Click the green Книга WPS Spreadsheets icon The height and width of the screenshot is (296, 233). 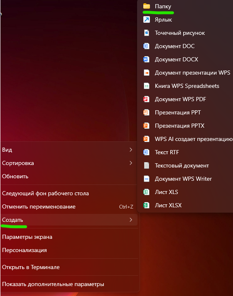pyautogui.click(x=146, y=86)
